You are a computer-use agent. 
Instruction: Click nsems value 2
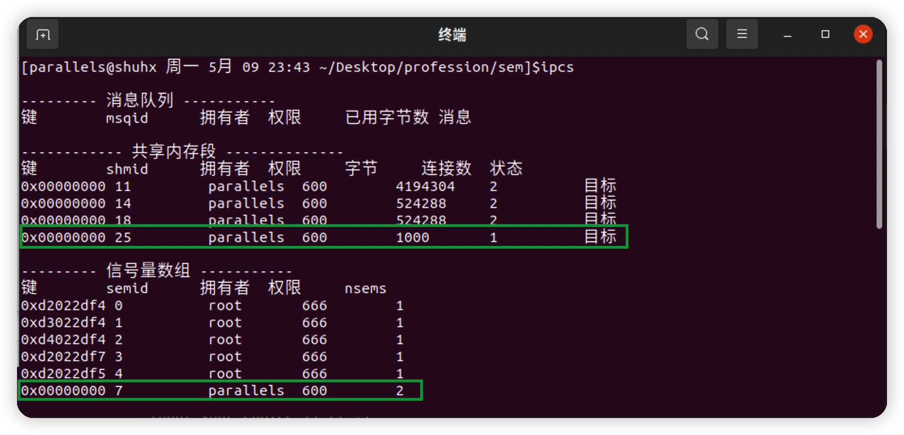coord(399,391)
